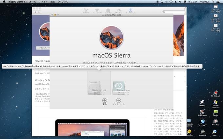Viewport: 223px width, 139px height.
Task: Open the Apple menu
Action: [4, 2]
